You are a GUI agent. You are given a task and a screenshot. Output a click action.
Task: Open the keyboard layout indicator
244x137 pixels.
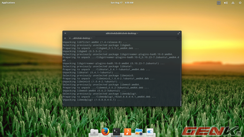coord(218,3)
